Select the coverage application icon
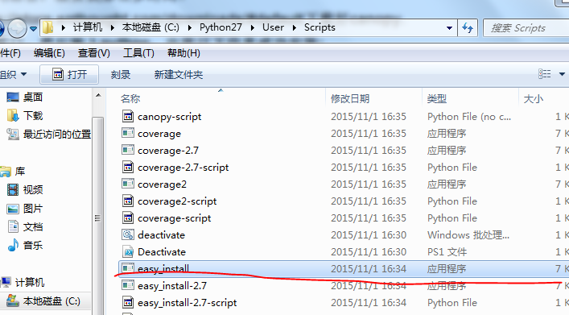 tap(128, 134)
